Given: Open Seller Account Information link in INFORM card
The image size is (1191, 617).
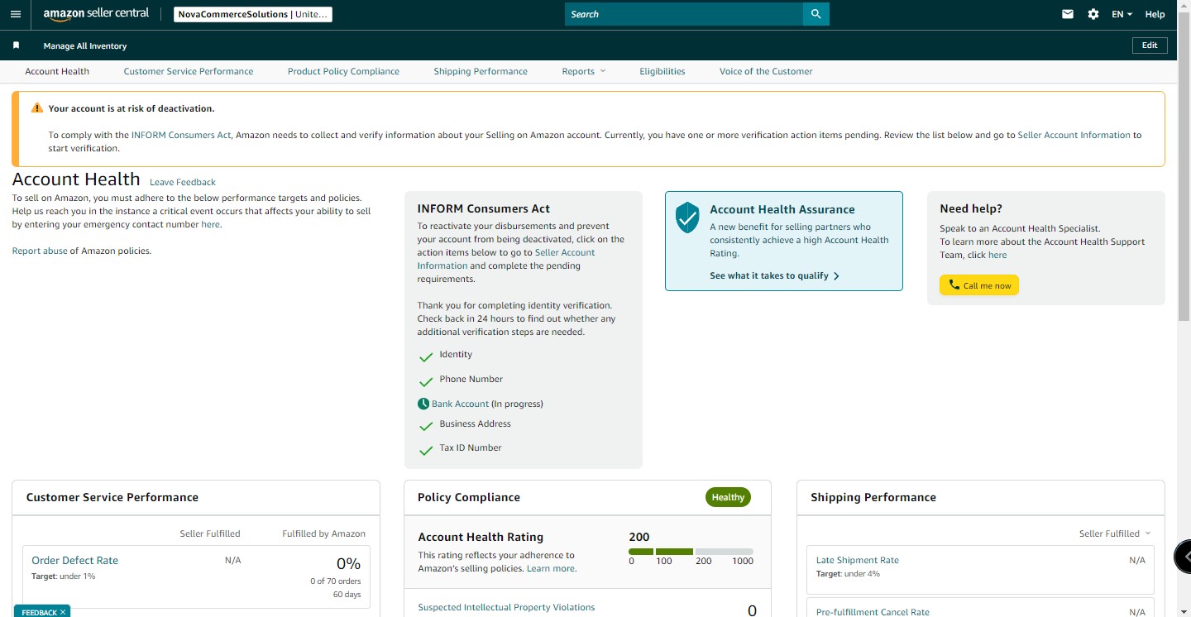Looking at the screenshot, I should click(x=506, y=259).
